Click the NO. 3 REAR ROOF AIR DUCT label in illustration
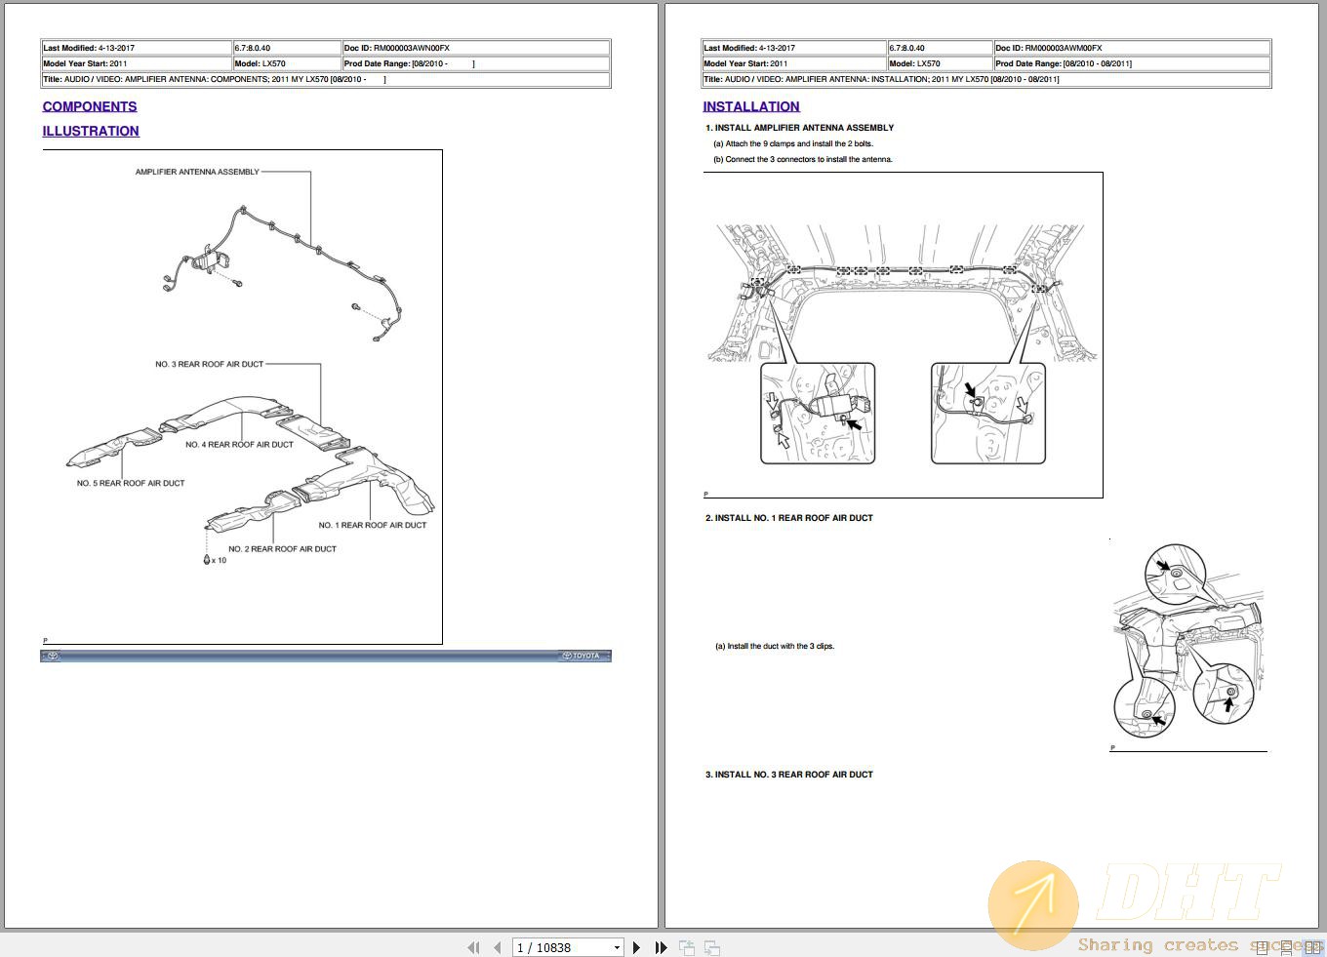The height and width of the screenshot is (957, 1327). [209, 364]
